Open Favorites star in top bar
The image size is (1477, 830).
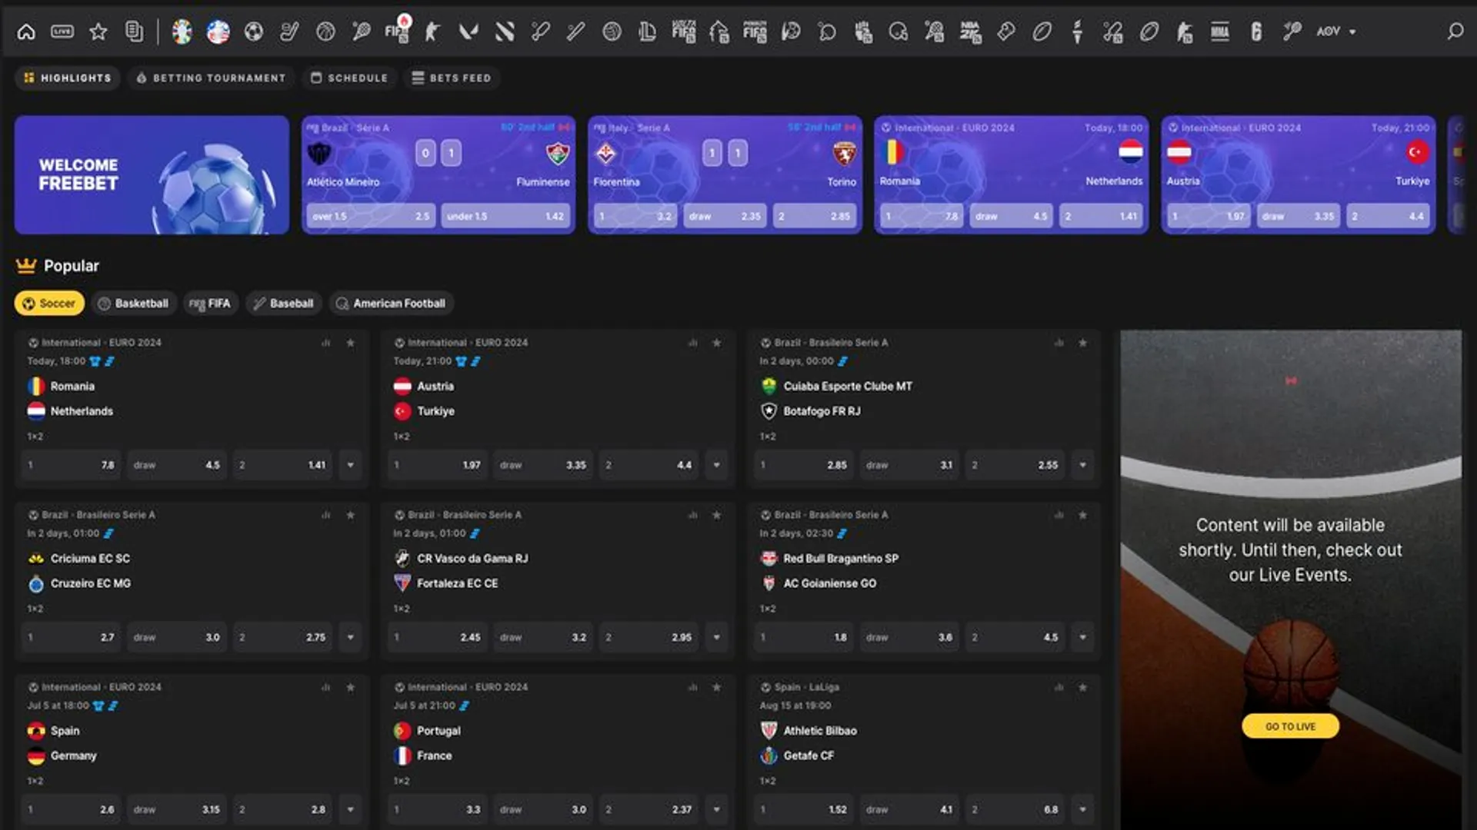tap(98, 32)
